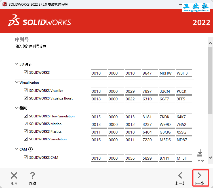Click Visualize serial field 32CN
The image size is (213, 188).
pos(167,91)
